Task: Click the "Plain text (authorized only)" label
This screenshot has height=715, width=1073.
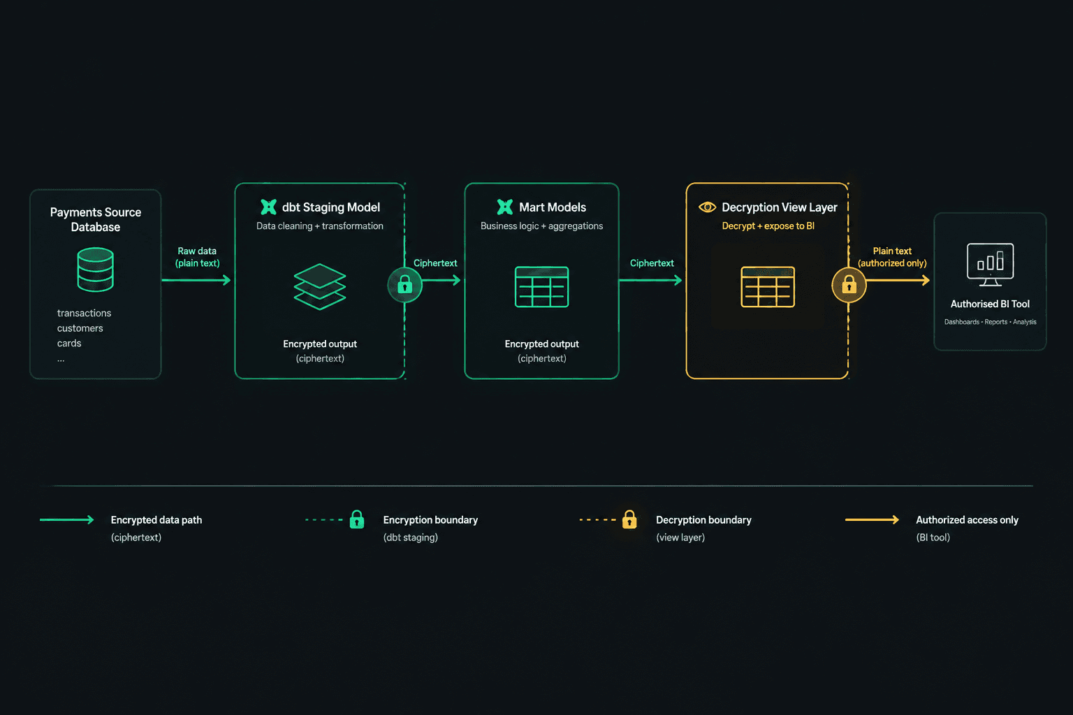Action: click(892, 257)
